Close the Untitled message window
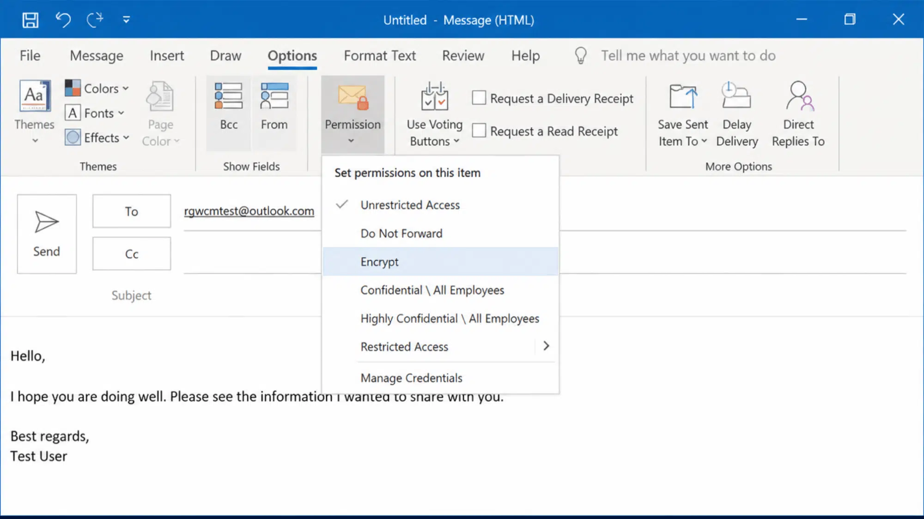 [898, 19]
